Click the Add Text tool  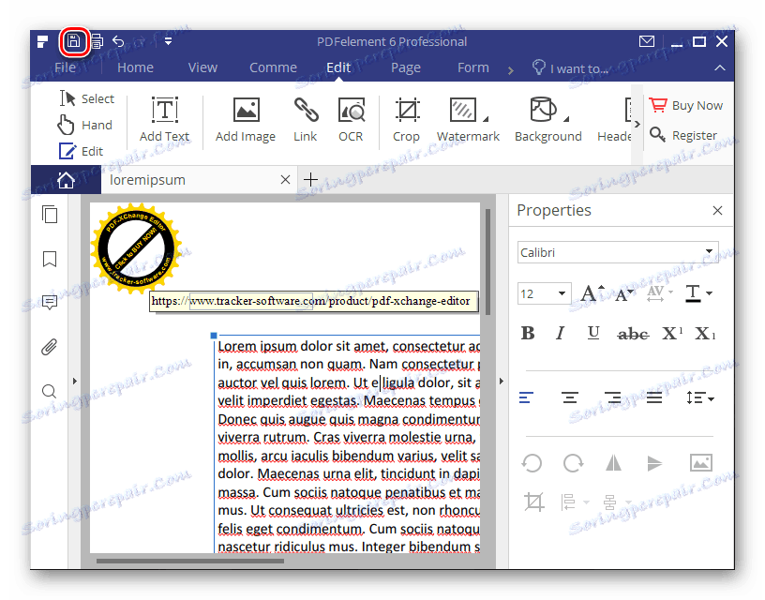[x=164, y=119]
